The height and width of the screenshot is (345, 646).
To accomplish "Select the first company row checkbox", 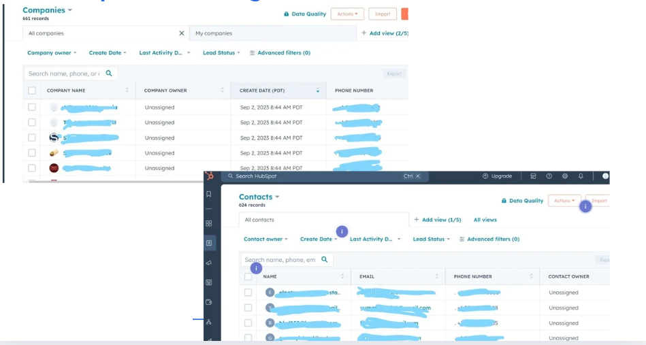I will pos(32,108).
